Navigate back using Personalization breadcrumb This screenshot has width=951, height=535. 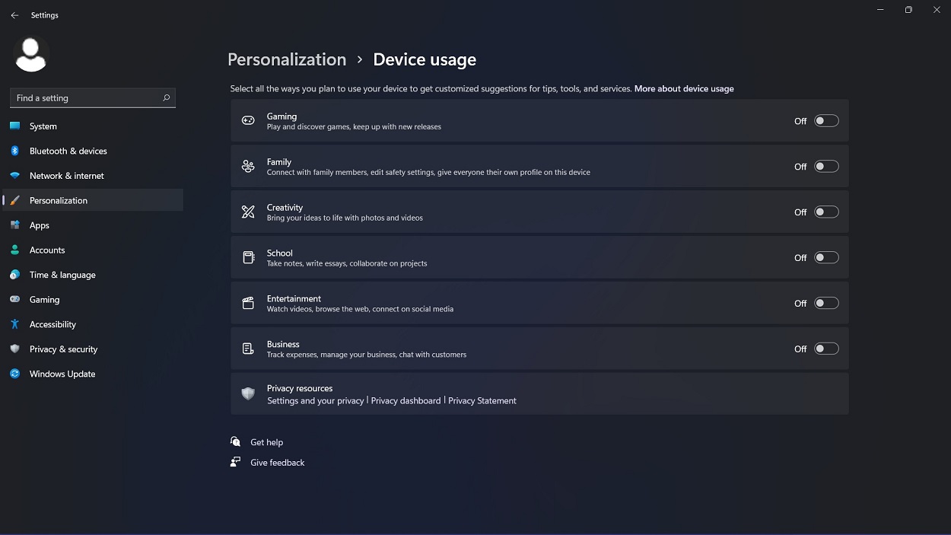[287, 59]
